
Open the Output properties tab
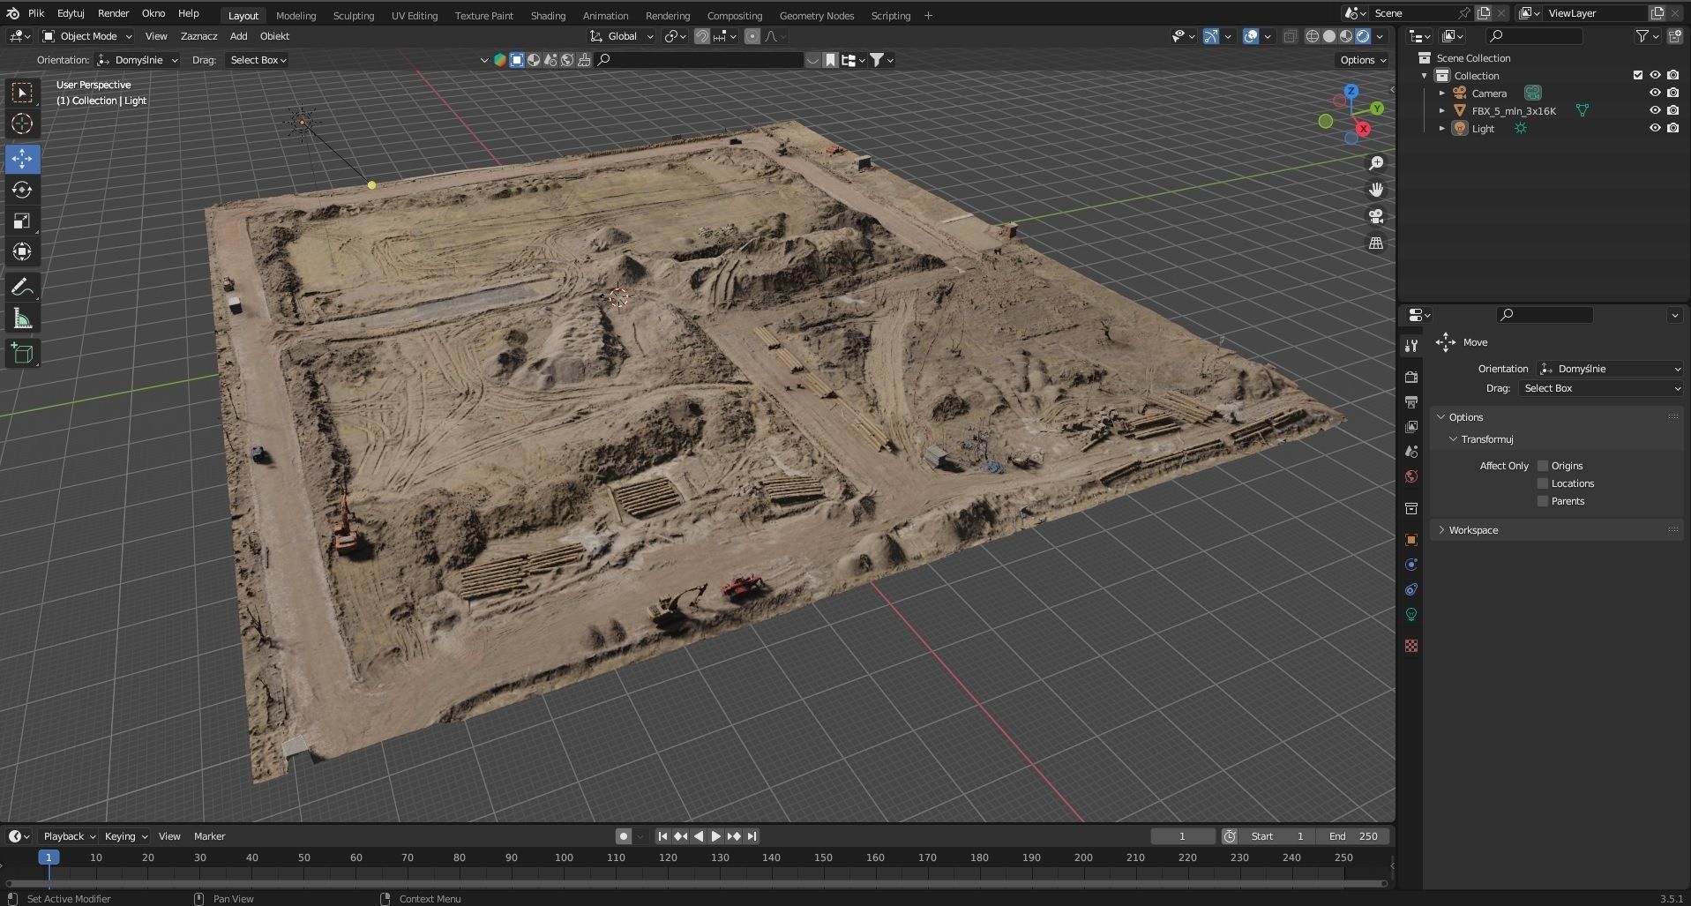click(x=1411, y=402)
